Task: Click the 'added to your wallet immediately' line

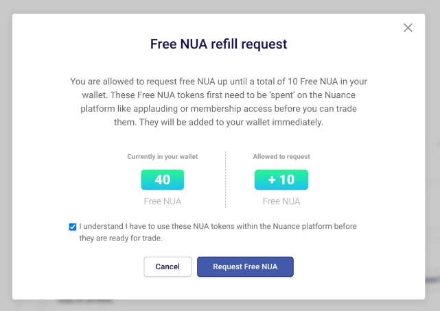Action: point(218,123)
